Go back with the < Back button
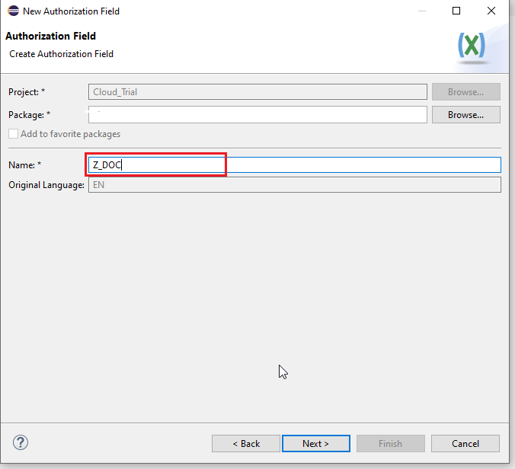Viewport: 515px width, 469px height. click(x=246, y=443)
